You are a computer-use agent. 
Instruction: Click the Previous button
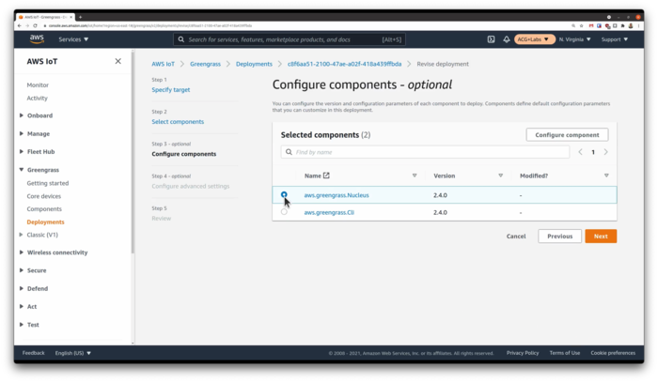pyautogui.click(x=559, y=237)
